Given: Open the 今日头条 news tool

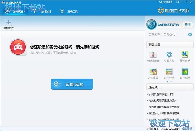Looking at the screenshot, I should coord(169,55).
